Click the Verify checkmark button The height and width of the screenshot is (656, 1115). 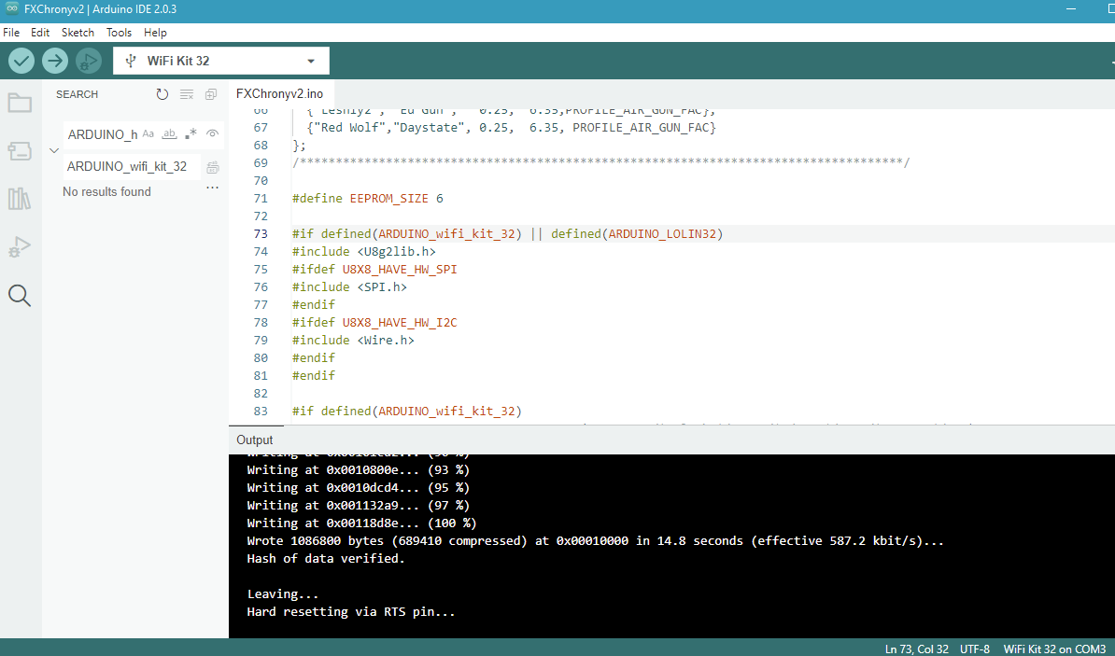[21, 61]
